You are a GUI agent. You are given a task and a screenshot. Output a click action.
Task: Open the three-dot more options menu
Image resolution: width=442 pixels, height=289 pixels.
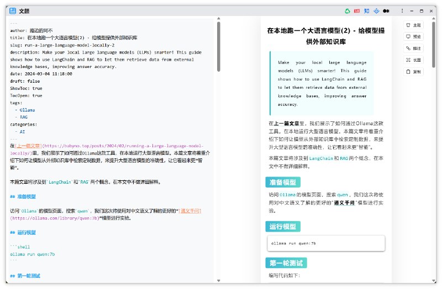click(x=402, y=10)
